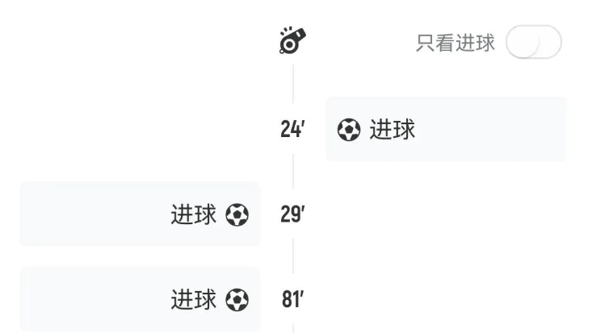Open the 进球 text in the 81' event
This screenshot has width=592, height=333.
click(x=194, y=300)
